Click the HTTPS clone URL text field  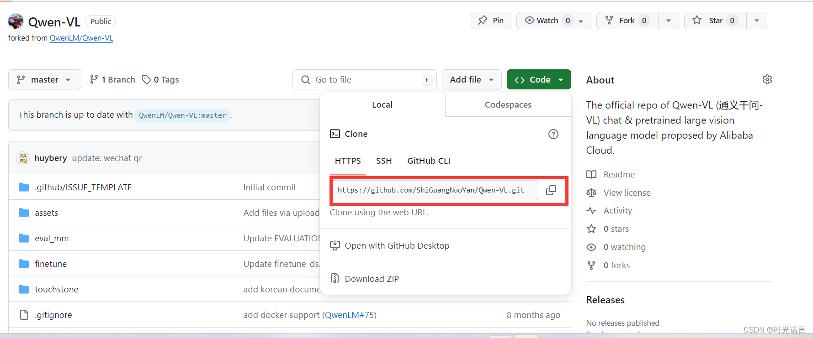pyautogui.click(x=436, y=190)
